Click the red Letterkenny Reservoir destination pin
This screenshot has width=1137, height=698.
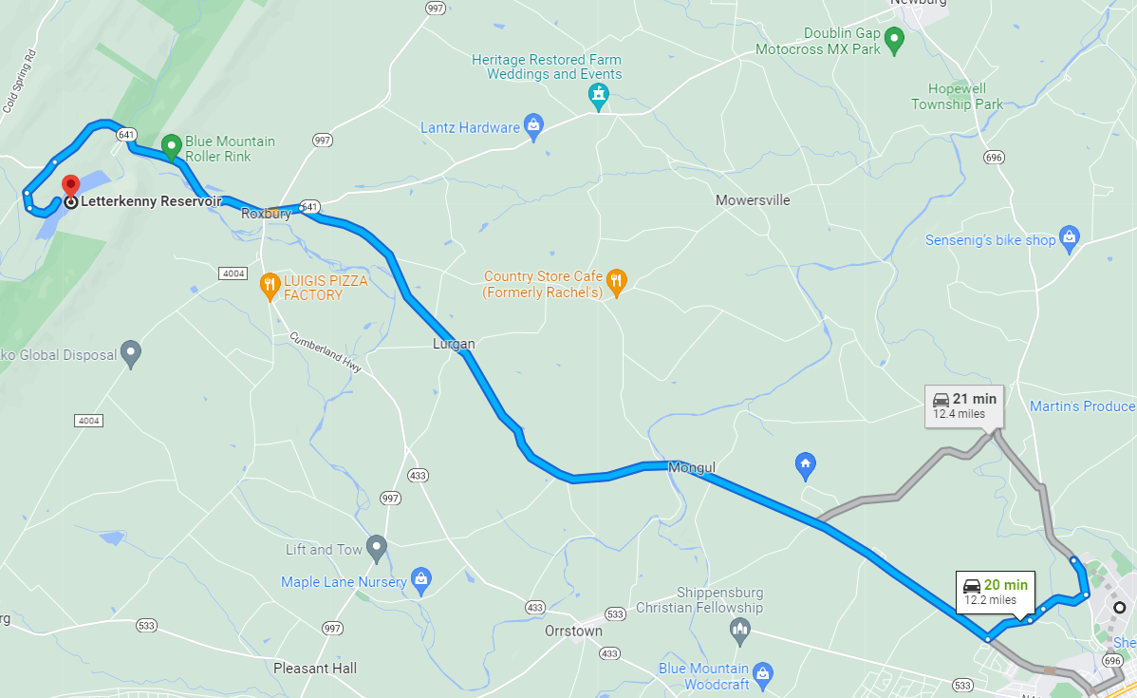coord(70,186)
